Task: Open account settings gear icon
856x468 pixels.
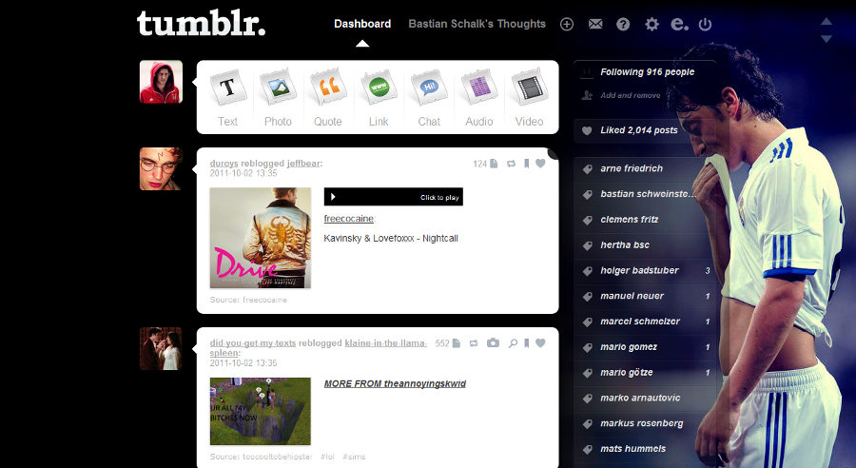Action: [x=652, y=24]
